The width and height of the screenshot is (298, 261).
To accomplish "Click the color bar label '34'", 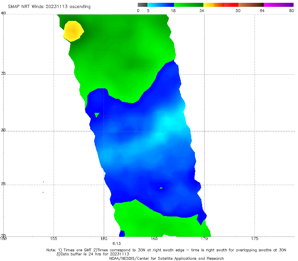I will (x=202, y=10).
